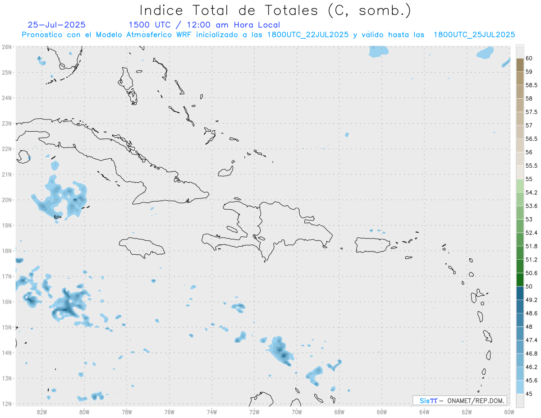Click the colorbar value "45.6"
The image size is (541, 418).
point(531,380)
